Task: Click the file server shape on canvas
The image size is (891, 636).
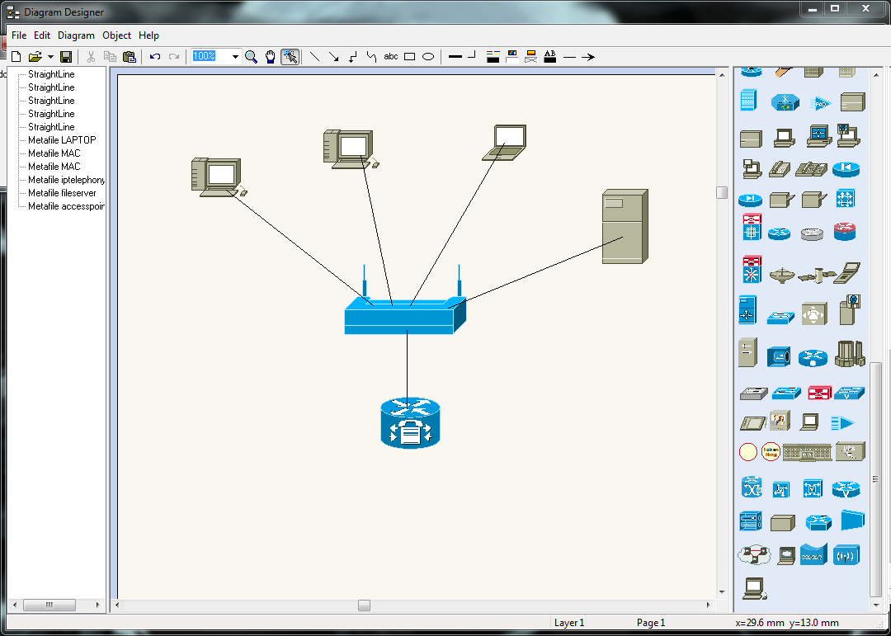Action: [x=625, y=226]
